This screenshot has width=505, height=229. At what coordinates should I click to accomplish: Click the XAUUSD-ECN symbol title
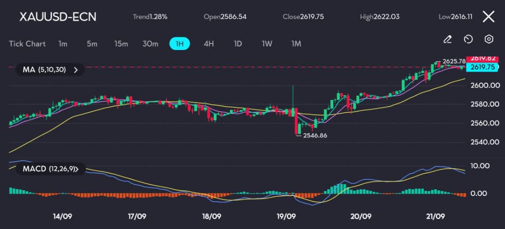click(58, 17)
